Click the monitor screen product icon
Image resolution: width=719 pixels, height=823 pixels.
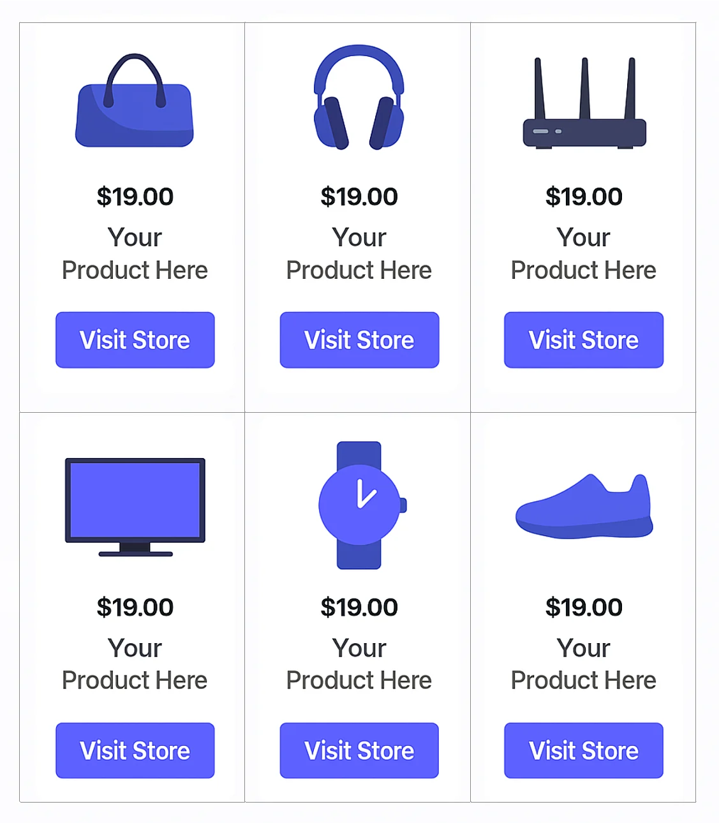coord(135,507)
